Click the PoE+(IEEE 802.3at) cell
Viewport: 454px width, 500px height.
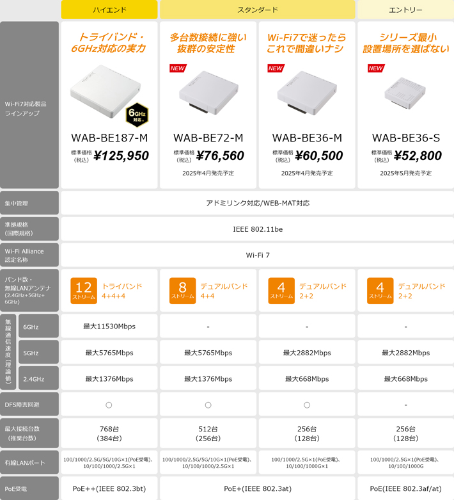point(258,488)
